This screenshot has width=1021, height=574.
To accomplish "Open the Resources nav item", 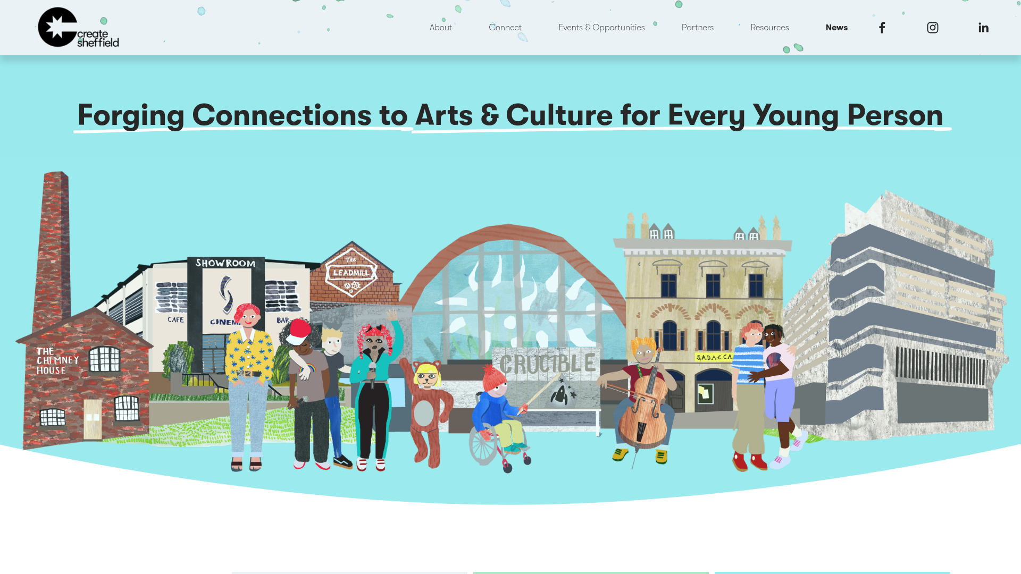I will 769,28.
